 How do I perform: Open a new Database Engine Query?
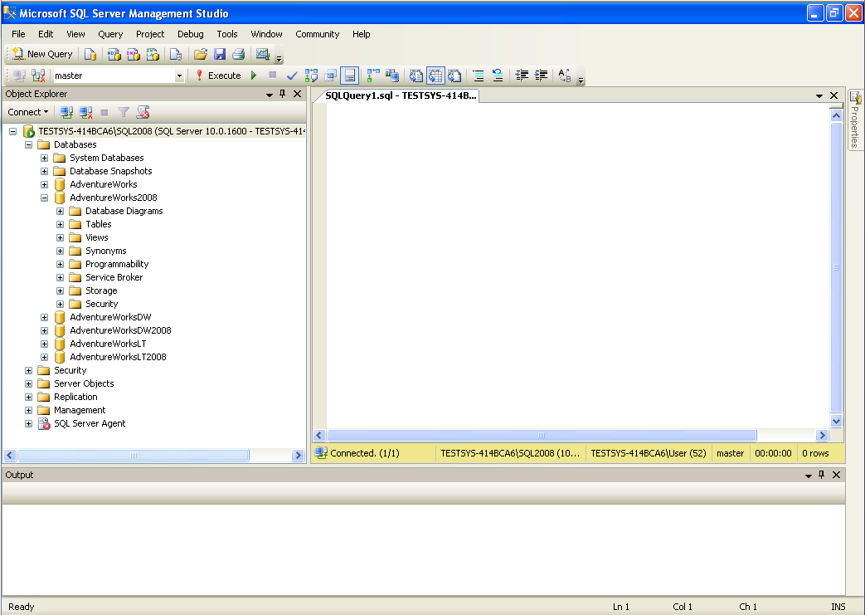pos(90,54)
